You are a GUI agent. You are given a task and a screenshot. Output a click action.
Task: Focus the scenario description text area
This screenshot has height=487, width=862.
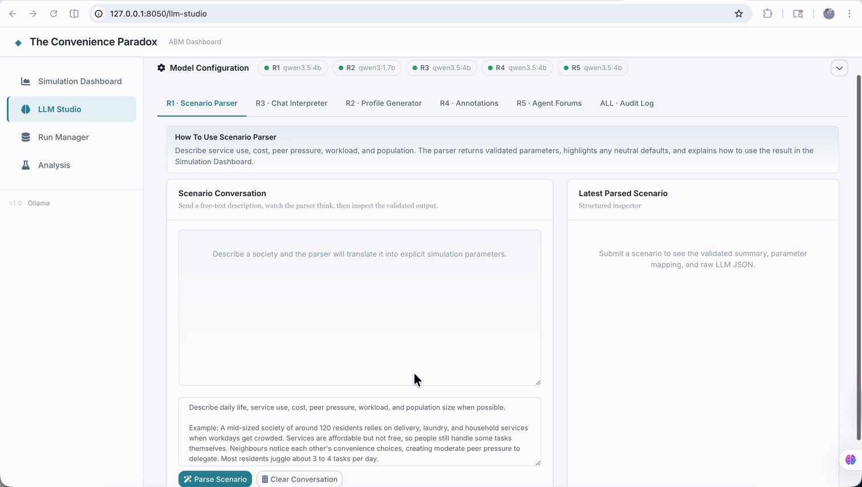click(x=360, y=432)
